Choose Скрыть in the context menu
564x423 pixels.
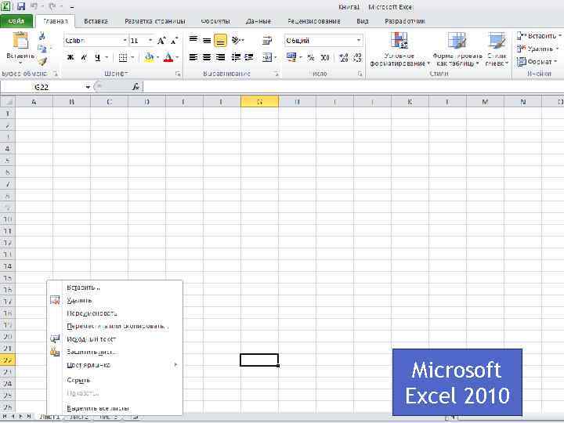pyautogui.click(x=114, y=380)
